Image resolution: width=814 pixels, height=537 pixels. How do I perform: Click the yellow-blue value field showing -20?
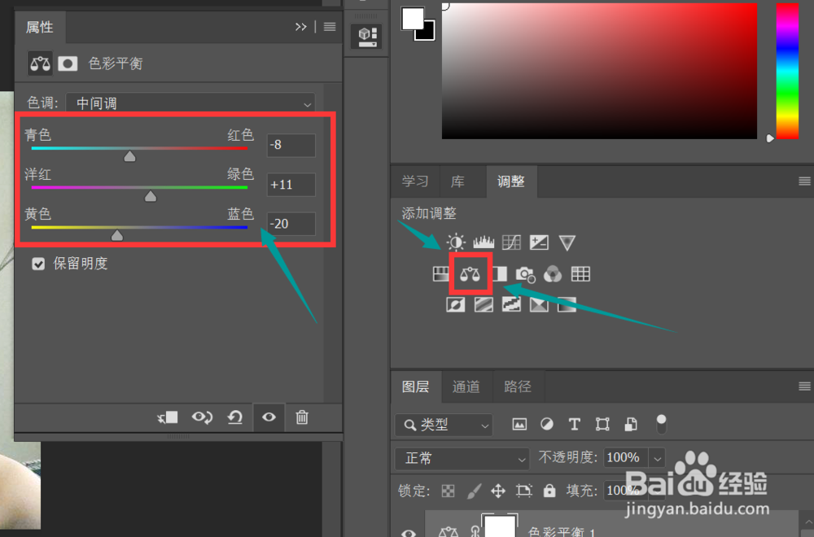click(291, 224)
